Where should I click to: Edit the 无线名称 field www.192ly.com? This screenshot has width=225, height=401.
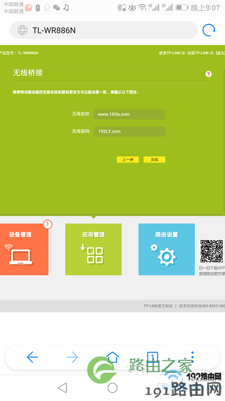(x=129, y=114)
